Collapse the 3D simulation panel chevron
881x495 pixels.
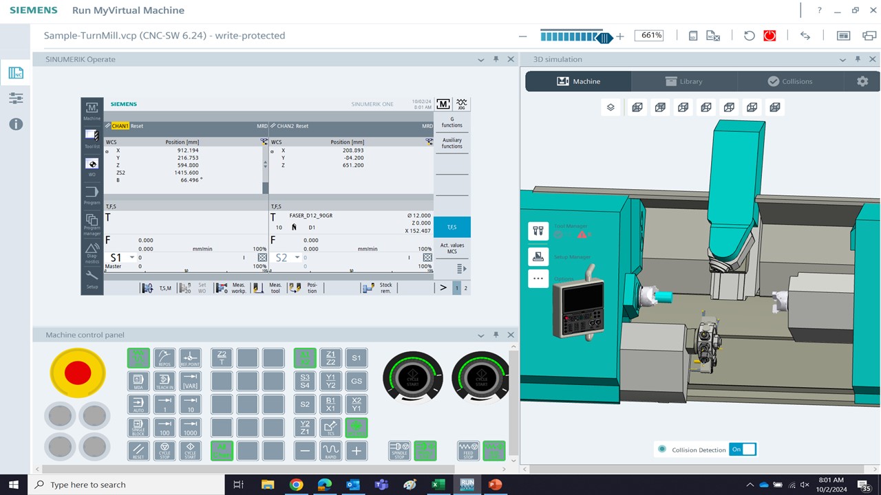[x=842, y=60]
